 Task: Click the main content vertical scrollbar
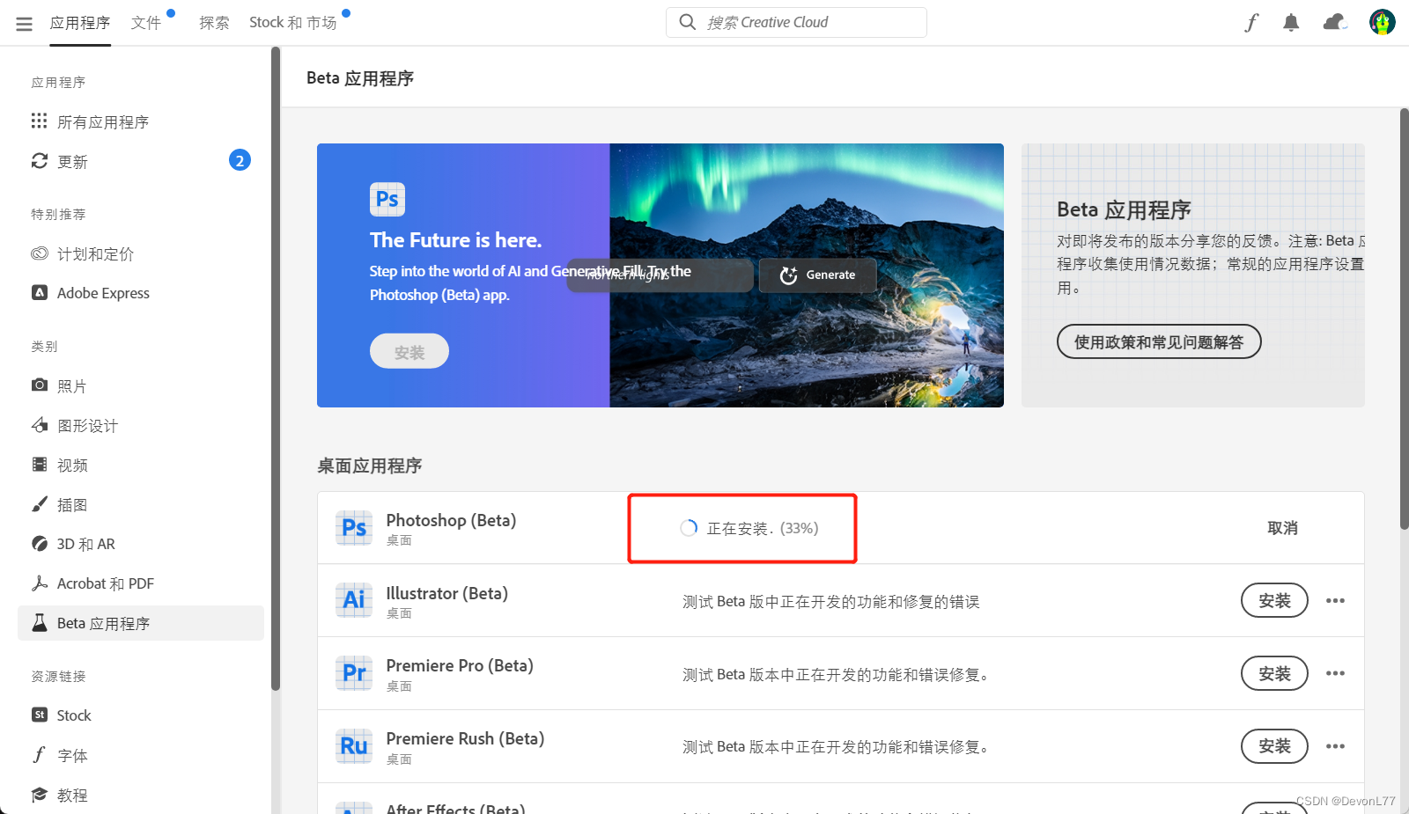click(1404, 319)
